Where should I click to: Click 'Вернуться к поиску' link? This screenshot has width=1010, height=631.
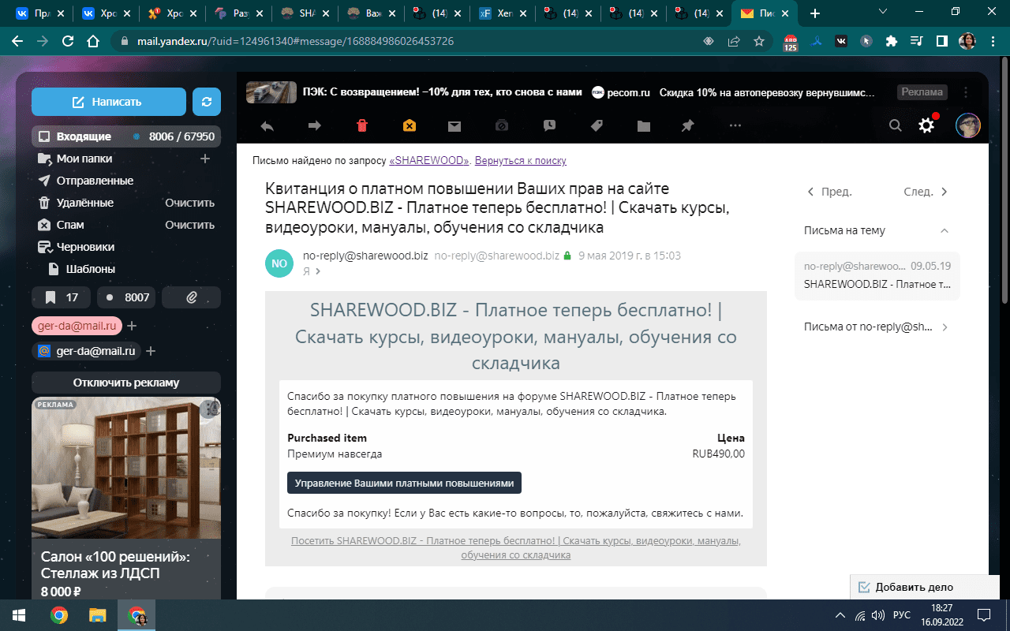point(521,161)
